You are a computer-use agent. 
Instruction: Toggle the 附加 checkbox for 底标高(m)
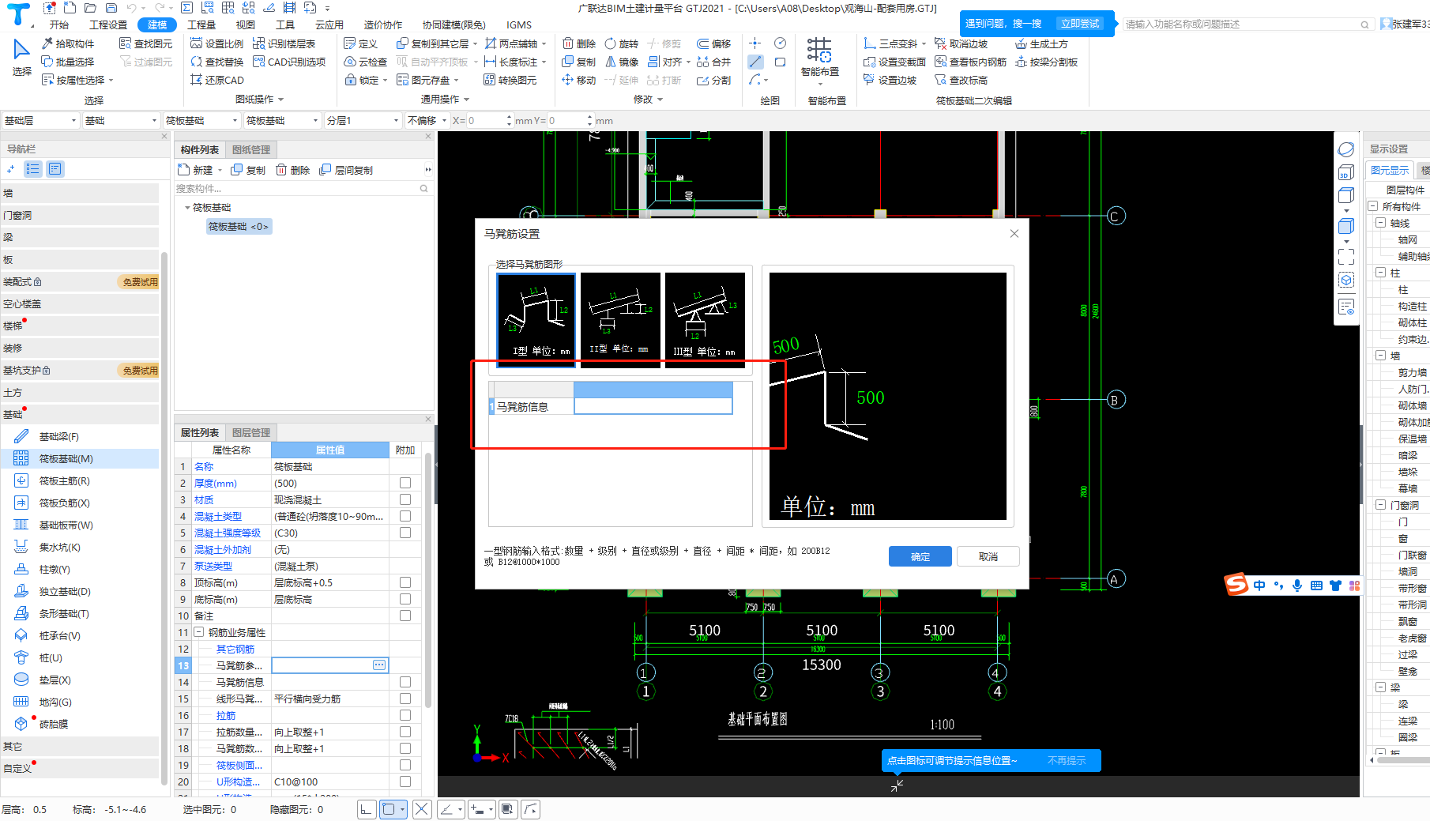[405, 599]
